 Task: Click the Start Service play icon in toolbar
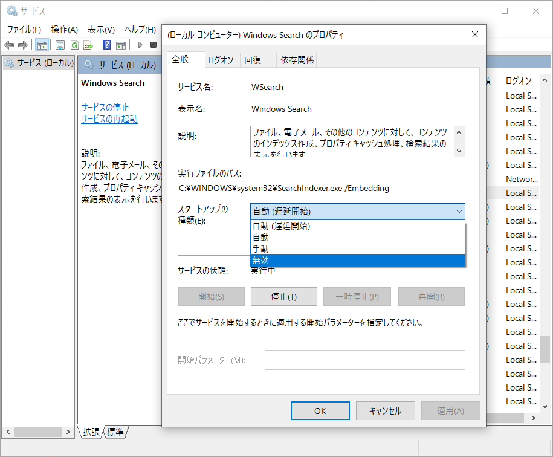point(140,45)
